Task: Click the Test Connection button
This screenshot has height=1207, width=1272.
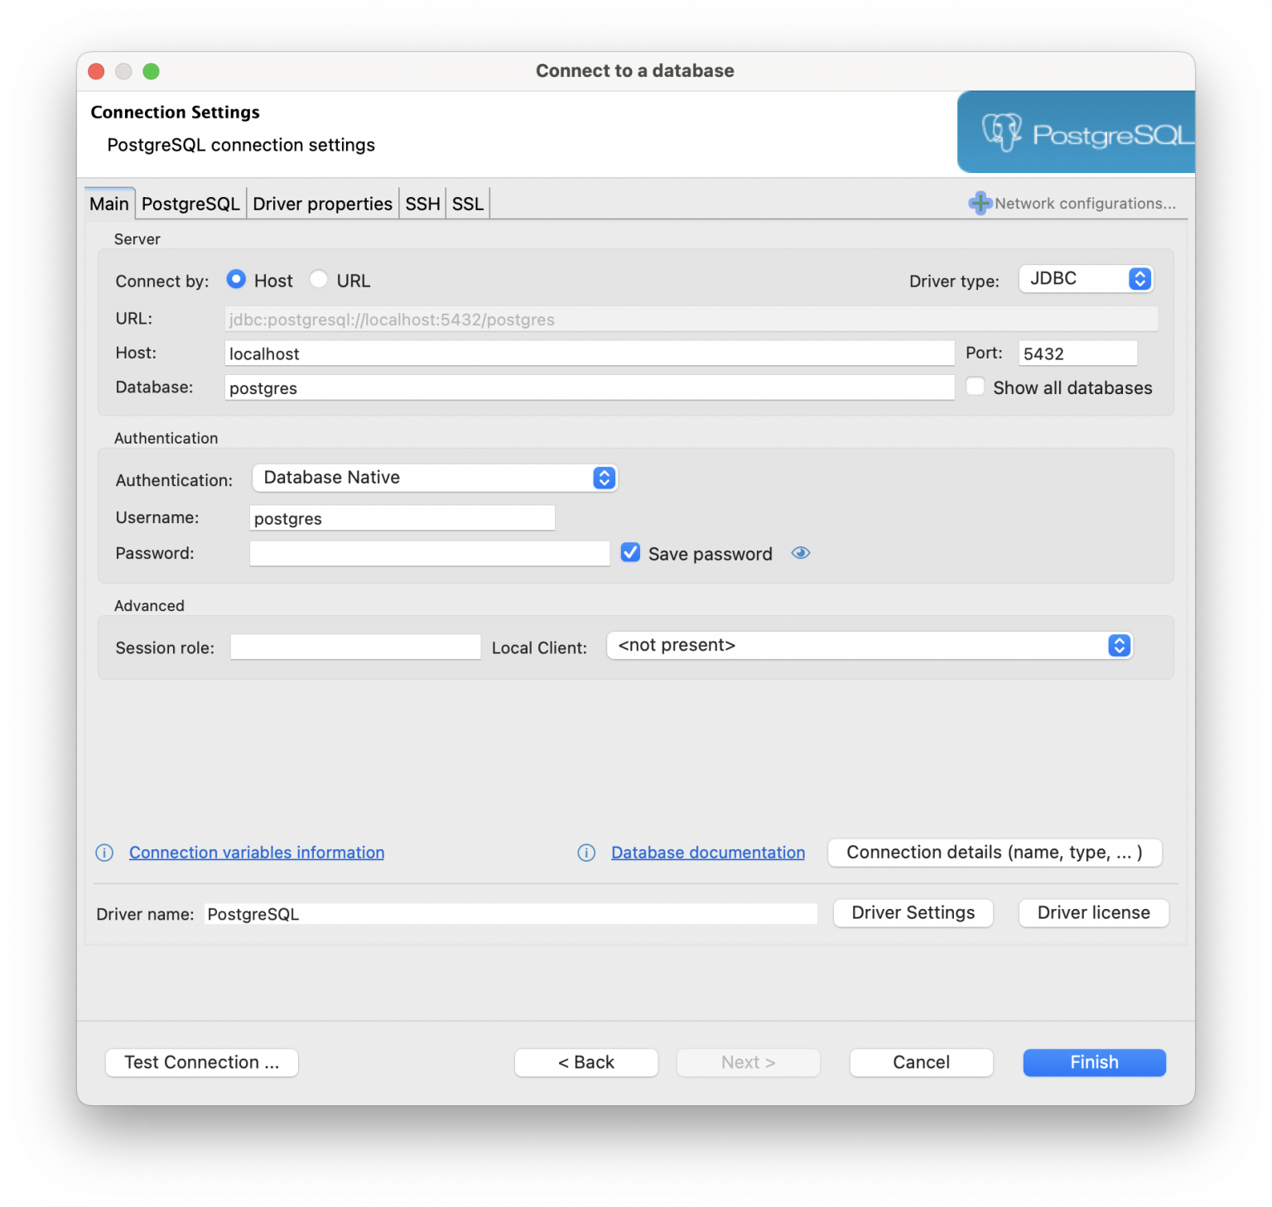Action: 201,1062
